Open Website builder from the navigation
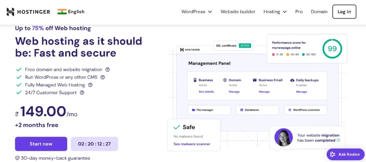366x162 pixels. 238,12
